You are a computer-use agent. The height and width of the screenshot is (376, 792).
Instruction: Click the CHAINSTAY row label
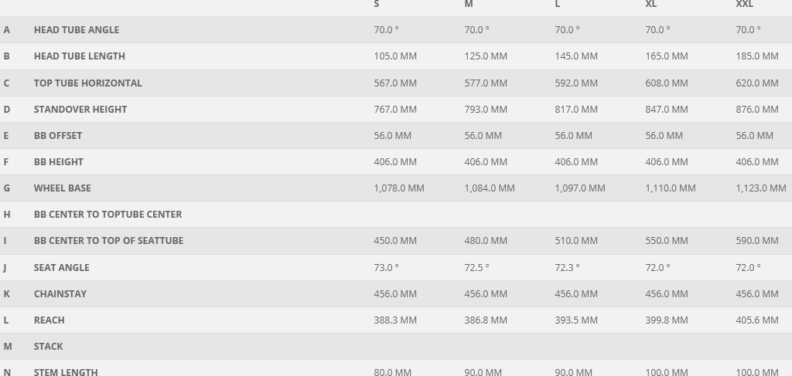(60, 294)
